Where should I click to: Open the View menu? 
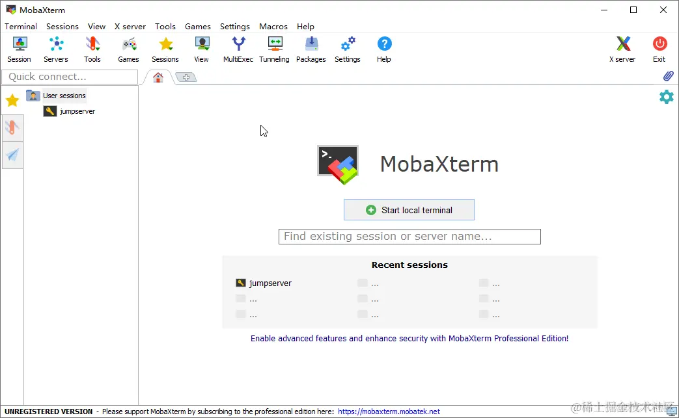pyautogui.click(x=96, y=27)
